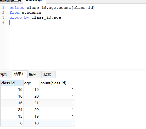The width and height of the screenshot is (146, 129).
Task: Place cursor on empty editor line 4
Action: tap(78, 22)
